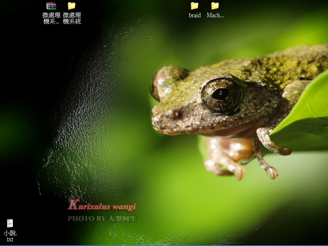Select the 小說.txt notepad file icon
This screenshot has height=246, width=328.
(10, 223)
